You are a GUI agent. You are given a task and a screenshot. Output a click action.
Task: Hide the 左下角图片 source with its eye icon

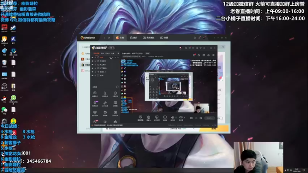click(x=92, y=68)
